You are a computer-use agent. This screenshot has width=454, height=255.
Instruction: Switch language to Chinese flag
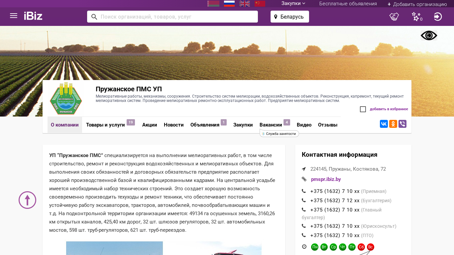[x=260, y=4]
